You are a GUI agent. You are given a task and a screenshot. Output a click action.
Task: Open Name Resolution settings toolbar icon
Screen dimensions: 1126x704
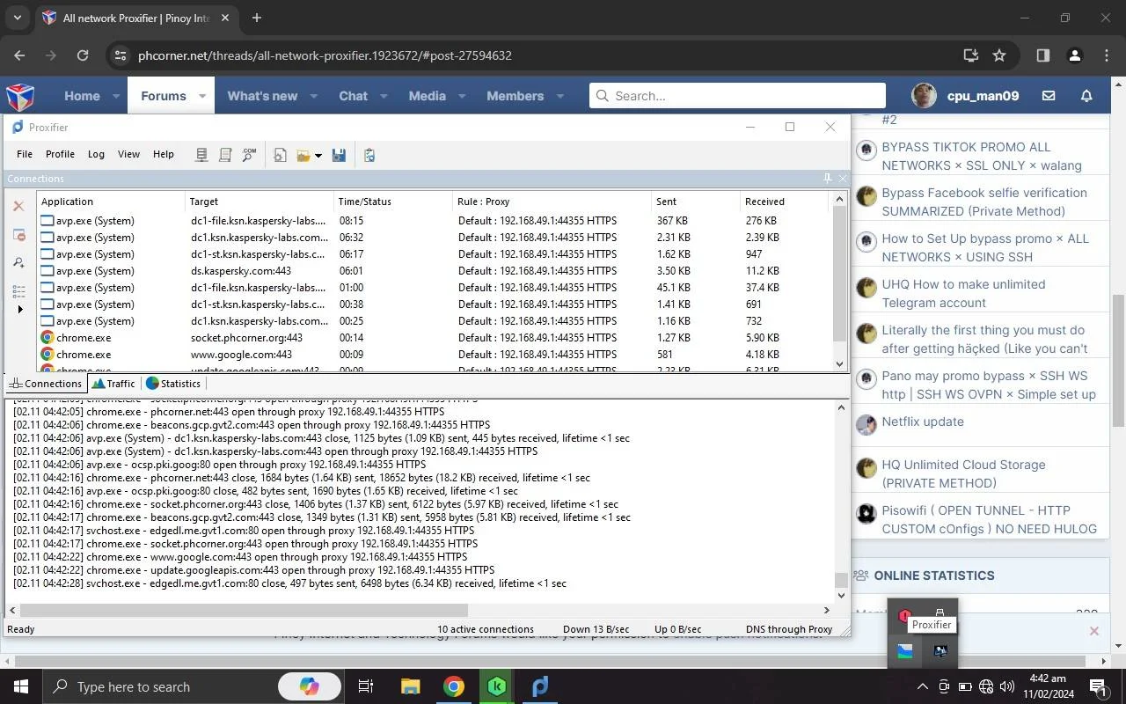tap(249, 155)
